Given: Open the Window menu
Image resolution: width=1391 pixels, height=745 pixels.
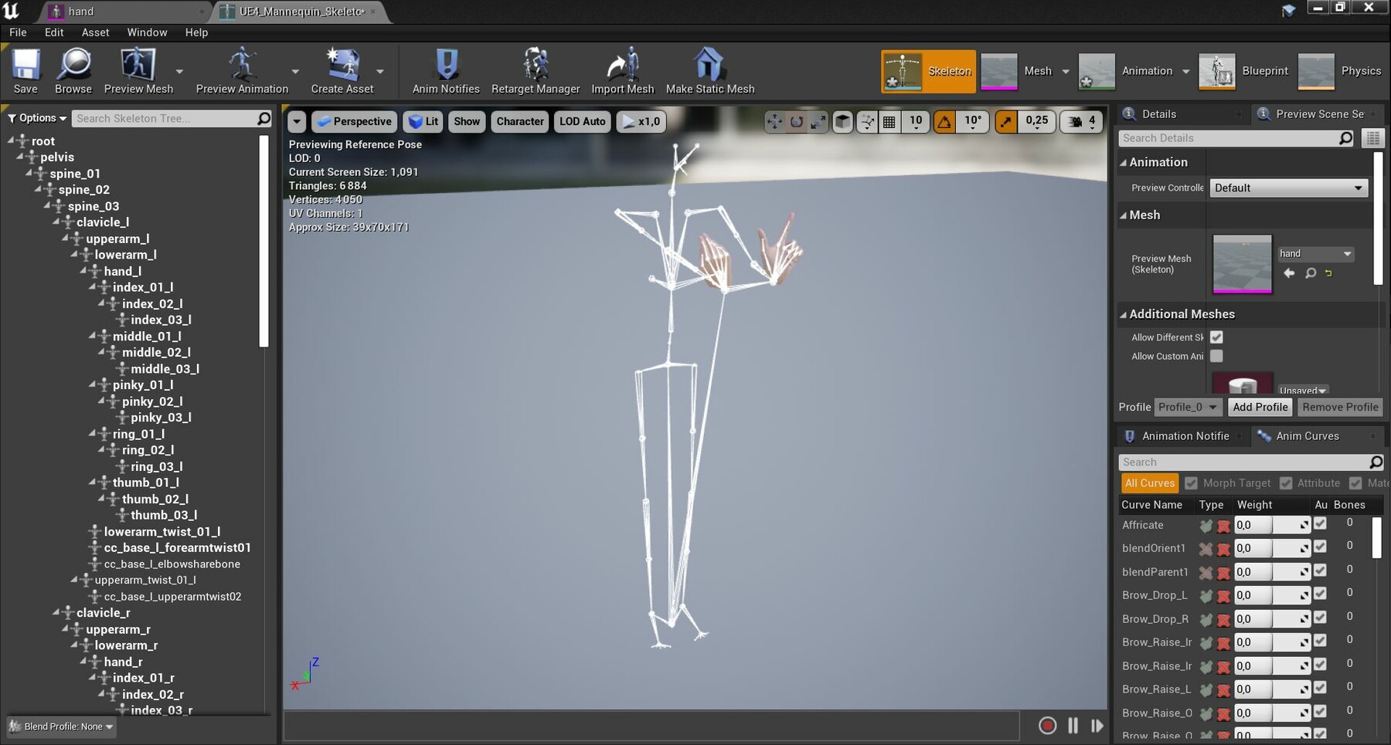Looking at the screenshot, I should tap(147, 32).
